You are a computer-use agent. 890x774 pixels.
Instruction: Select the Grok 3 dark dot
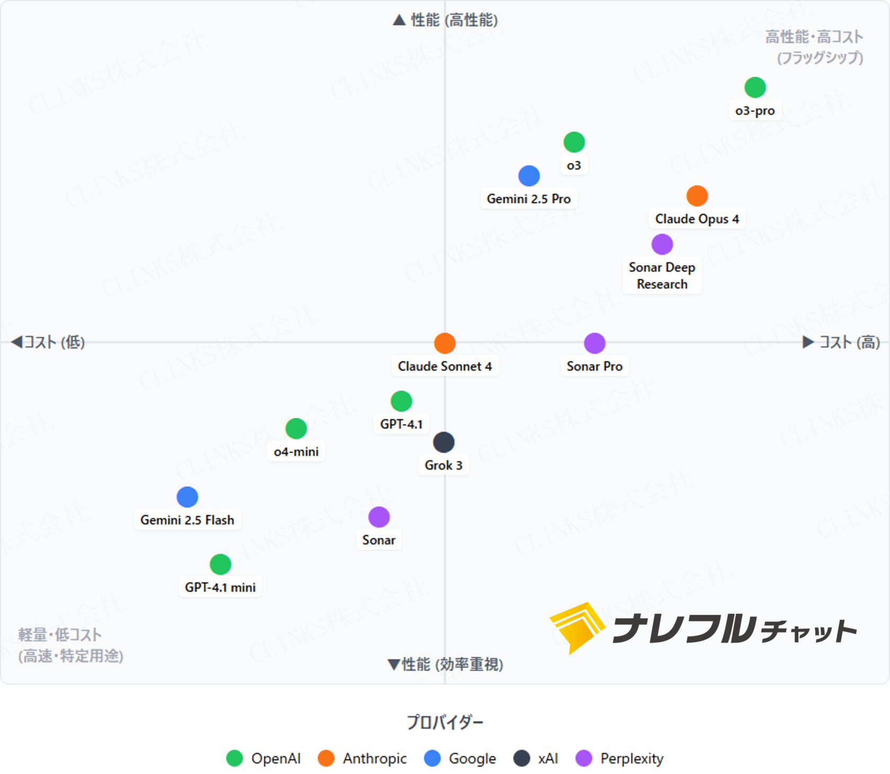click(444, 443)
